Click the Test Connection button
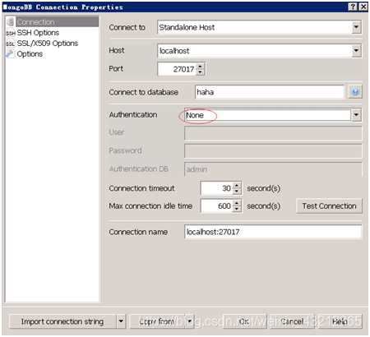 tap(329, 205)
